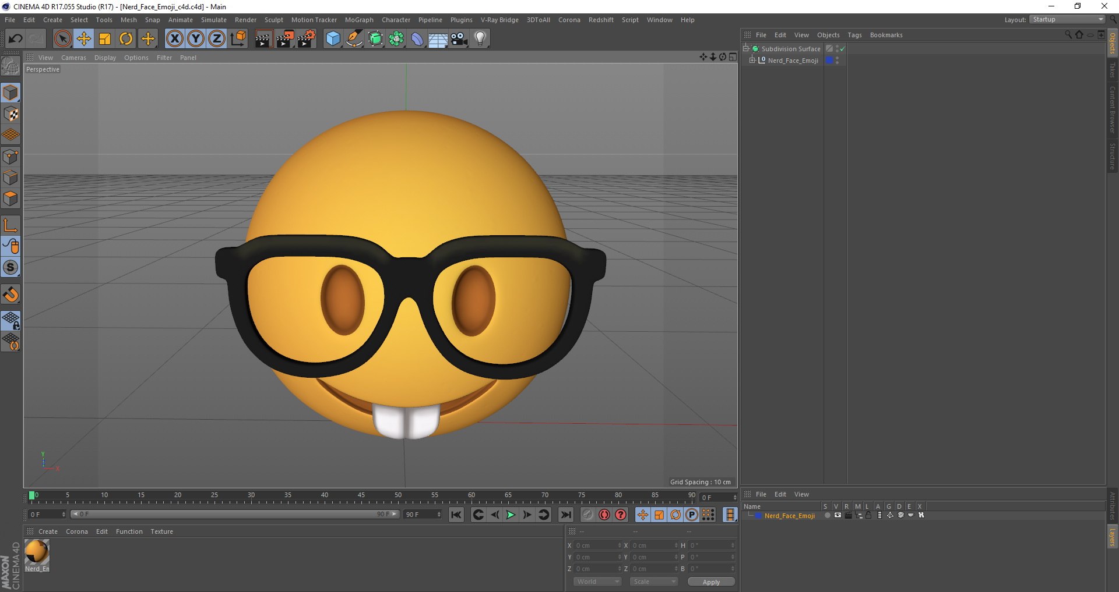Add a Cube primitive object
Screen dimensions: 1119x592
333,39
